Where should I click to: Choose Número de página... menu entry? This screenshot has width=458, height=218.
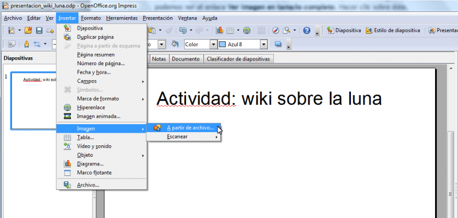tap(102, 64)
